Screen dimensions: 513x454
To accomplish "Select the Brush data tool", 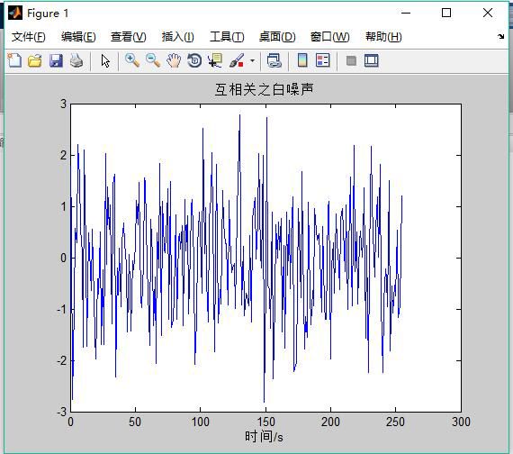I will pos(237,61).
